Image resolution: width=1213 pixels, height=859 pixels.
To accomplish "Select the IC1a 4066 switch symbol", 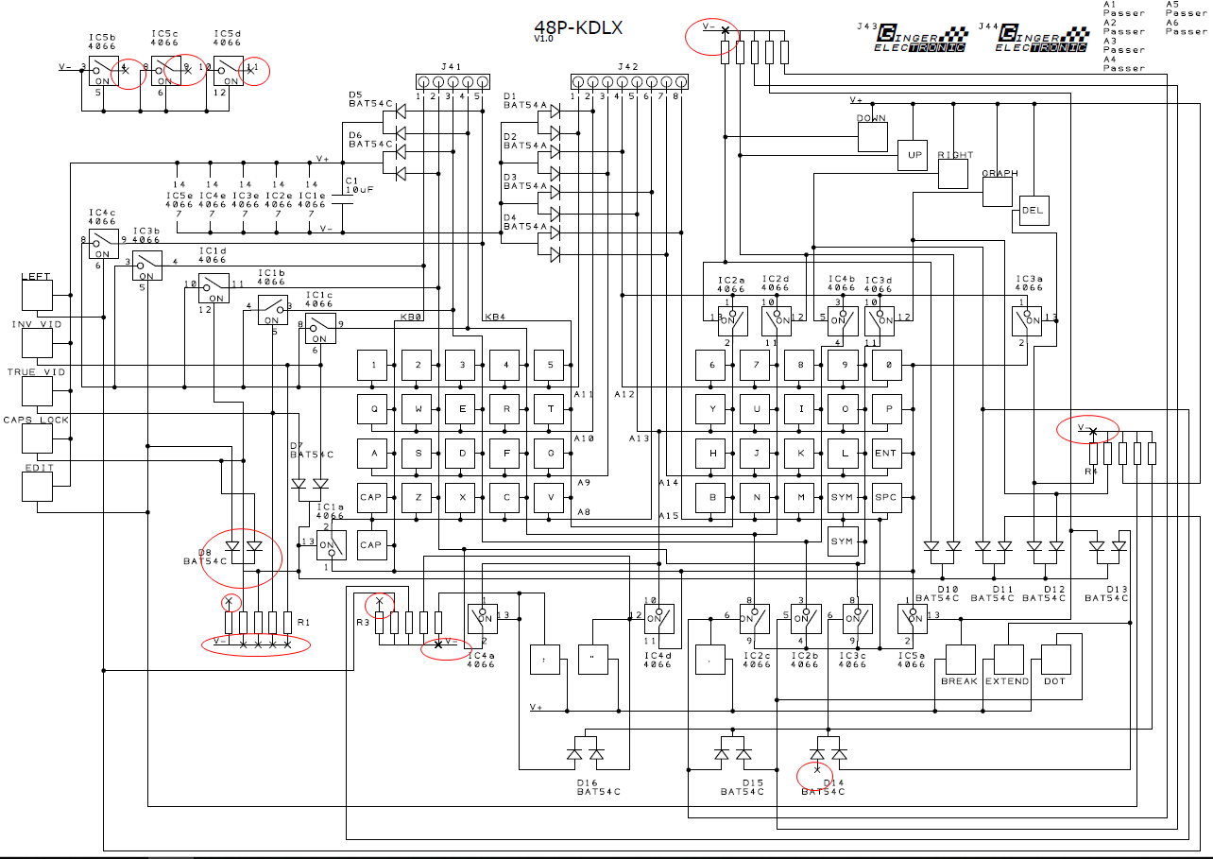I will 332,544.
